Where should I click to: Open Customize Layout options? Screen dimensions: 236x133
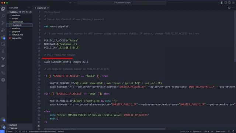(233, 3)
